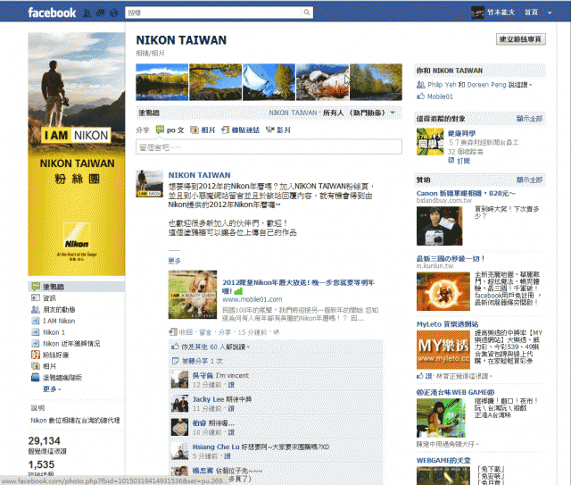Select the 'po 文' post icon
The width and height of the screenshot is (571, 485).
[160, 130]
